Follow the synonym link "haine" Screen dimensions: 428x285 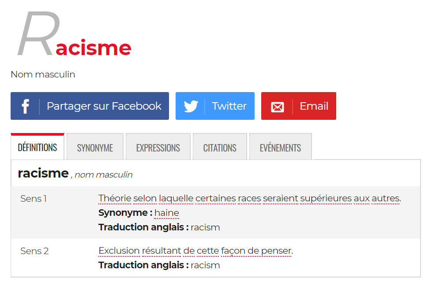pos(167,213)
